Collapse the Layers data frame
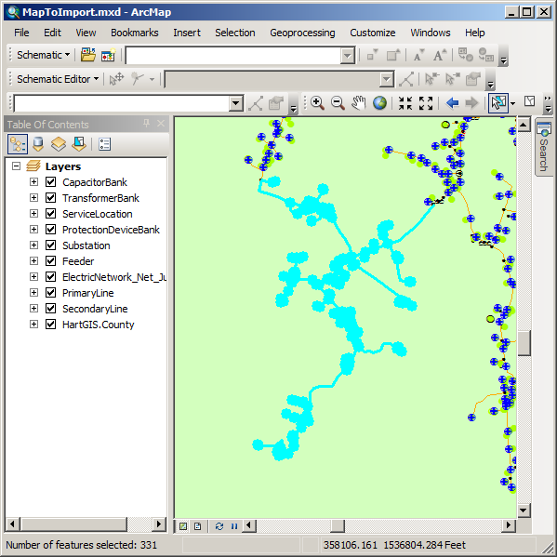557x557 pixels. 16,166
